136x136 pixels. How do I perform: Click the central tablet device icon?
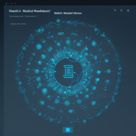pyautogui.click(x=68, y=71)
